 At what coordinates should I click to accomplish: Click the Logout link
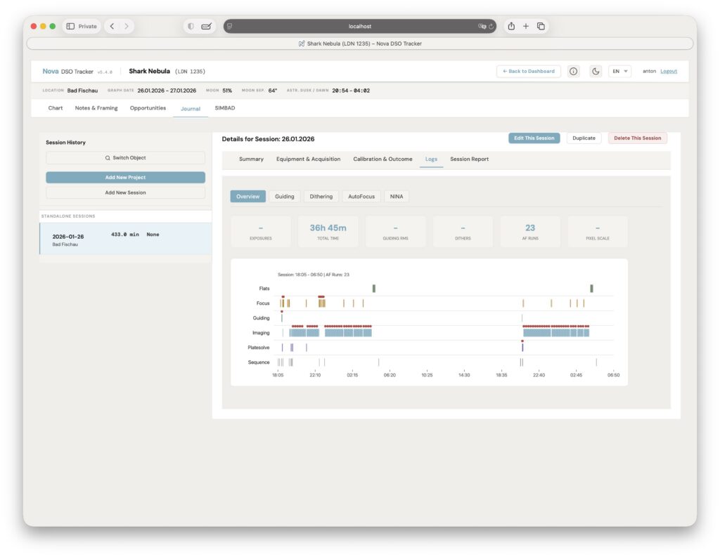tap(668, 71)
